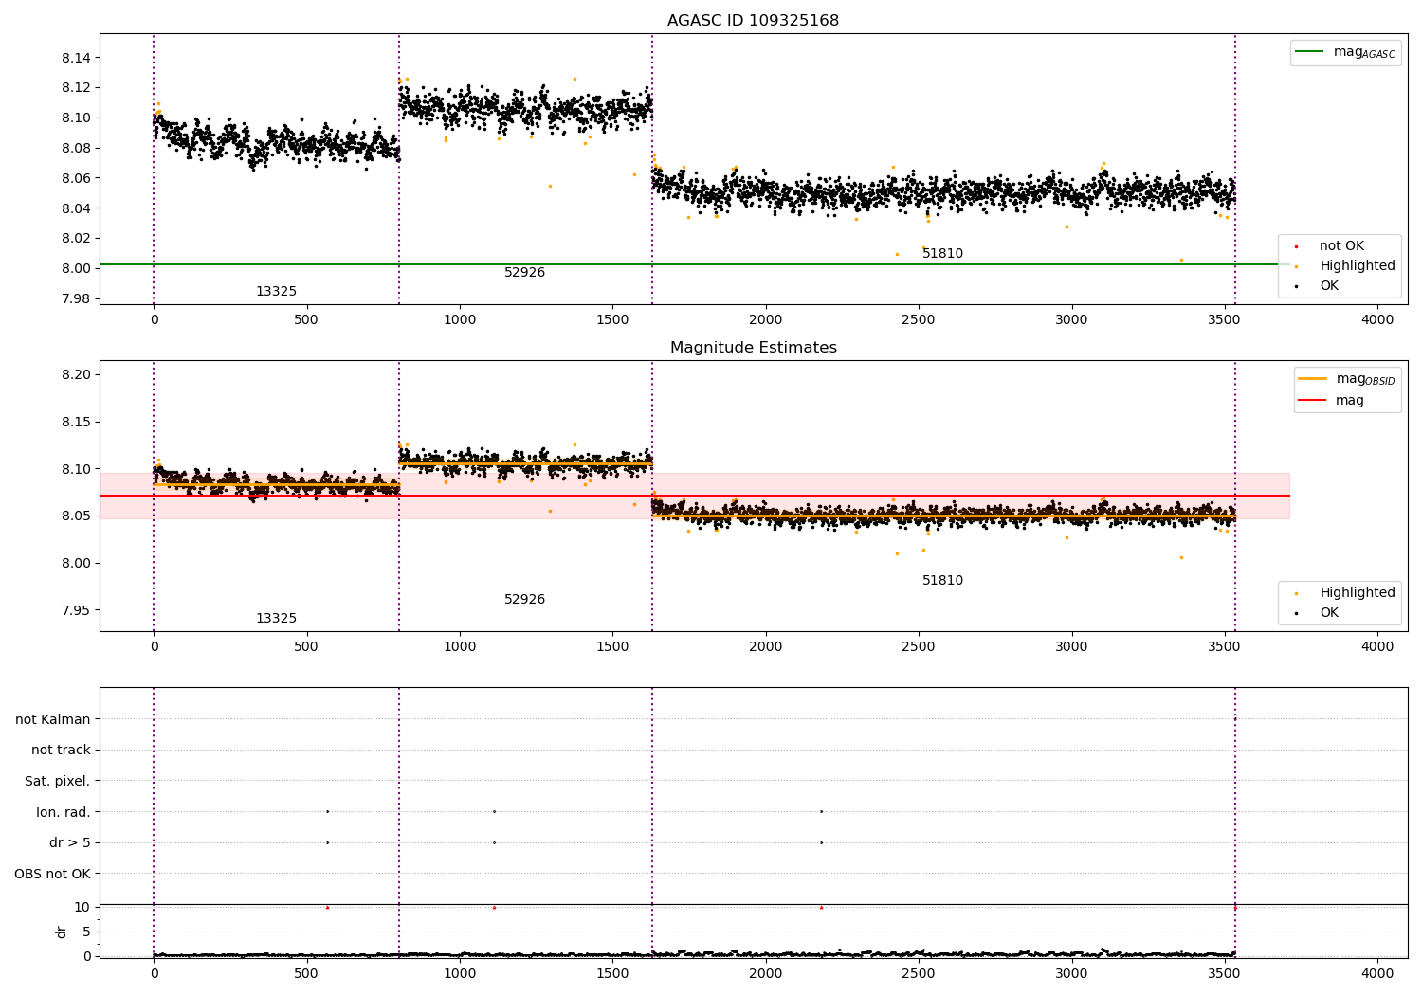Click obsid label 51810 in Magnitude Estimates plot
Screen dimensions: 1422x995
(x=942, y=580)
